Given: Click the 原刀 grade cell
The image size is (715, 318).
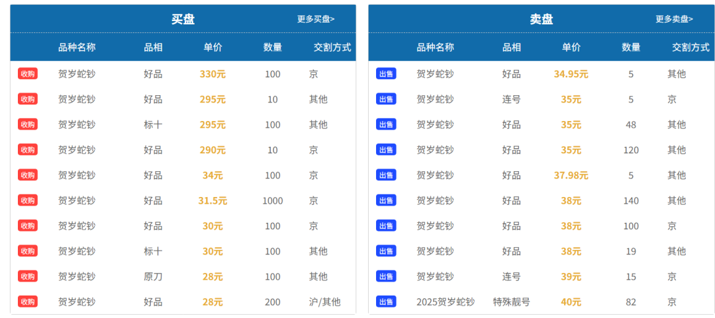Looking at the screenshot, I should coord(153,276).
